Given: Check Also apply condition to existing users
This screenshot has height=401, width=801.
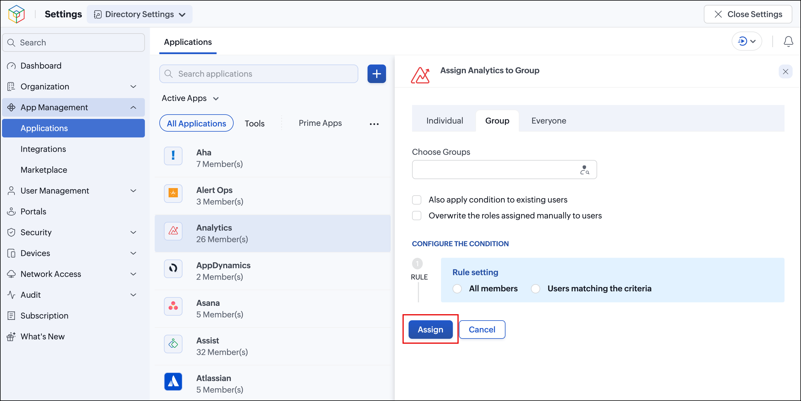Looking at the screenshot, I should [417, 200].
